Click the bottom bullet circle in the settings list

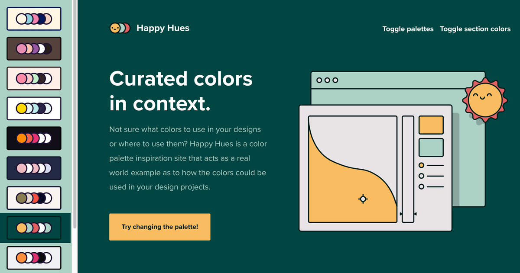421,186
